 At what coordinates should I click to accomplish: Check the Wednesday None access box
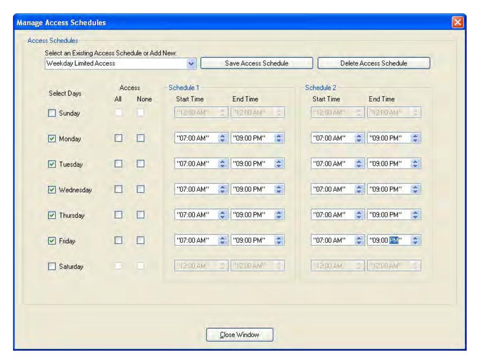[x=140, y=189]
